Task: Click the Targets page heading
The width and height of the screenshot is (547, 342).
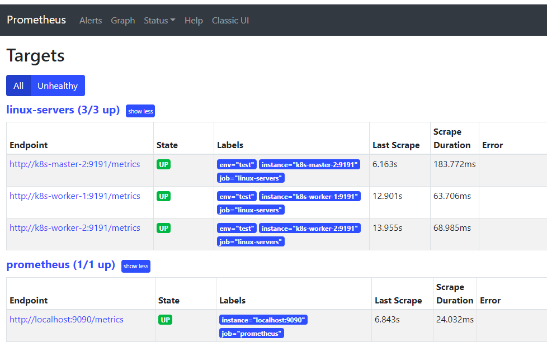Action: [x=36, y=56]
